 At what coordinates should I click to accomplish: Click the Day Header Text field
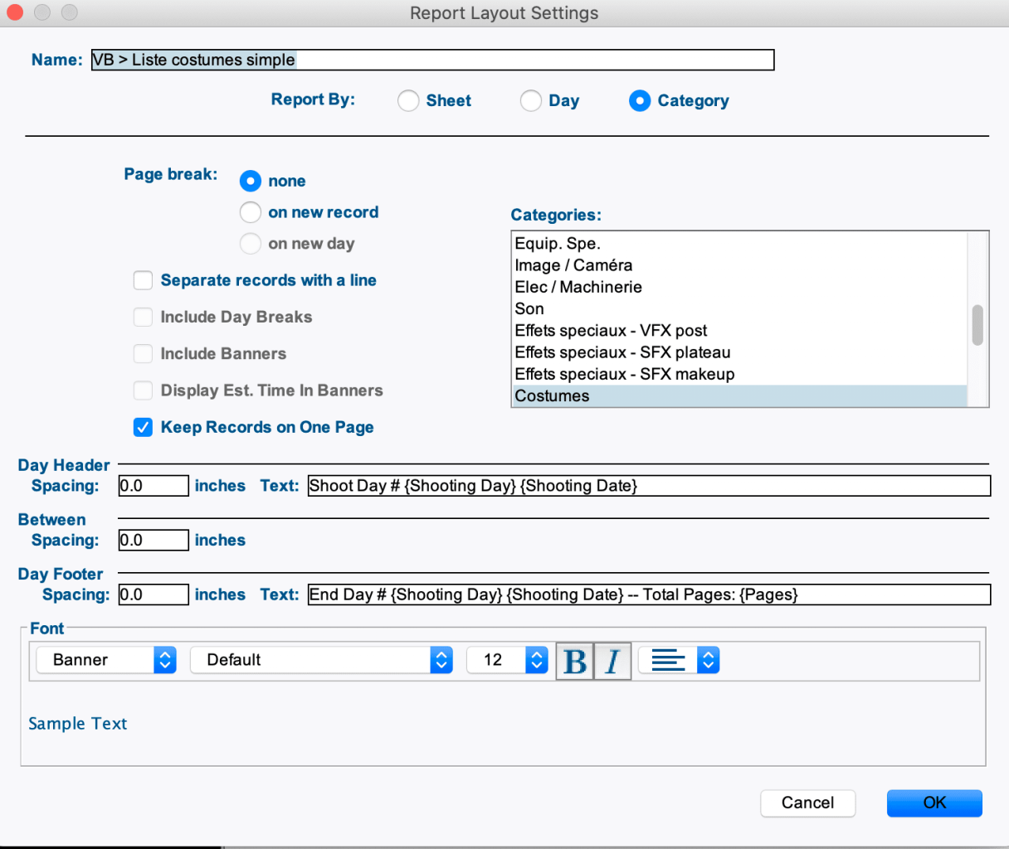(x=648, y=486)
